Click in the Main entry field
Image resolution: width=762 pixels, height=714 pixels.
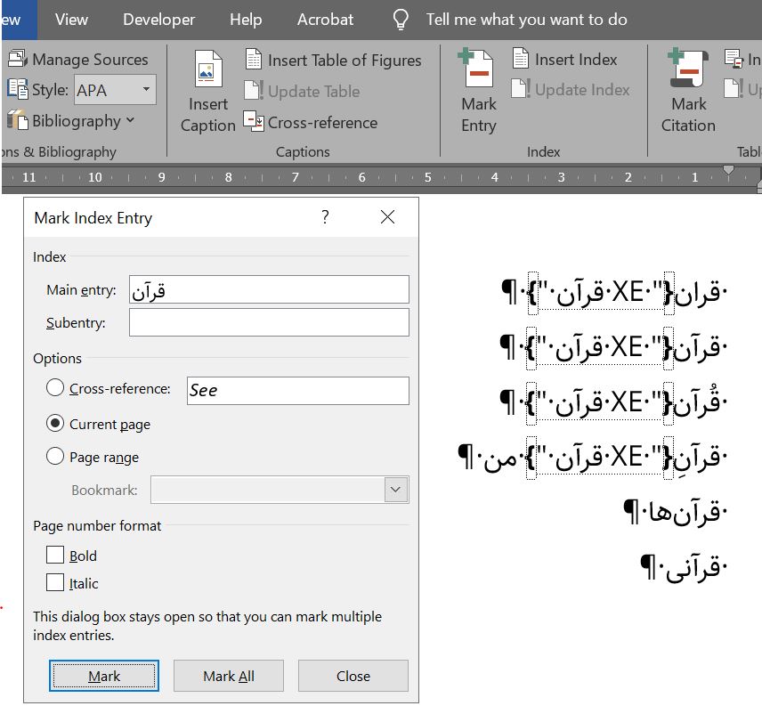[x=269, y=289]
